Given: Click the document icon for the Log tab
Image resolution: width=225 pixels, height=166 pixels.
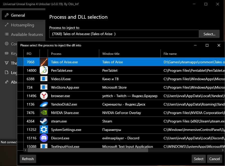Looking at the screenshot, I should [7, 72].
